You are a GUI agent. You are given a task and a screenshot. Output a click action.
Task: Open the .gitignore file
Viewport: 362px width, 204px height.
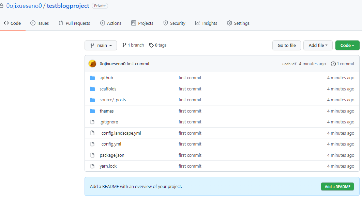click(109, 122)
